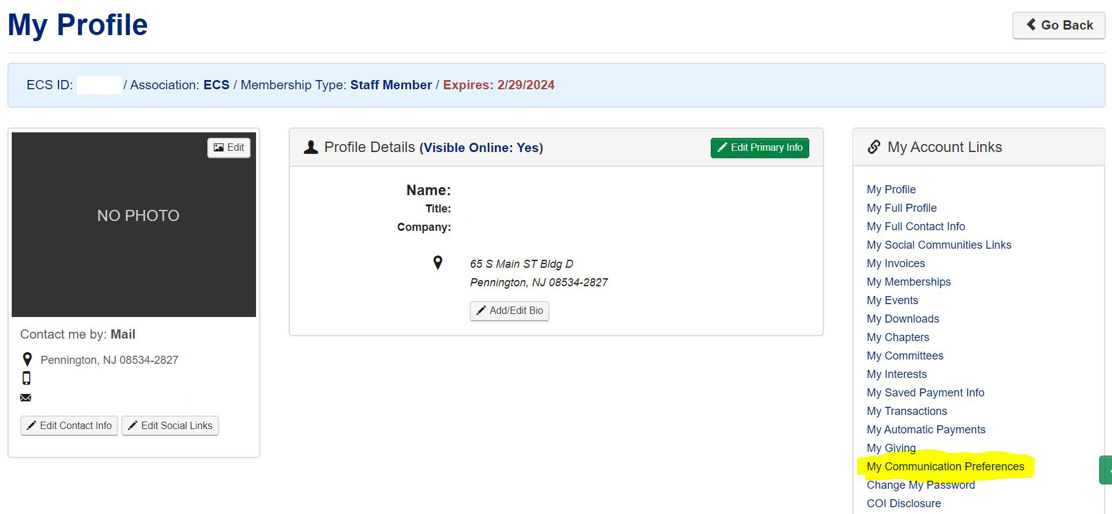Open My Committees
The image size is (1112, 514).
click(905, 356)
